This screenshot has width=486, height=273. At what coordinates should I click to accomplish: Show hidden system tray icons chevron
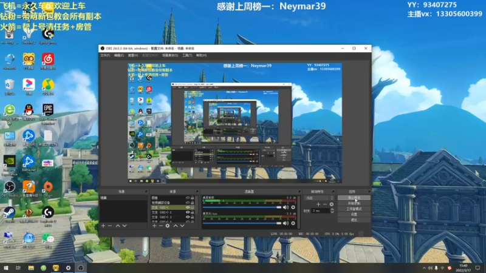424,268
